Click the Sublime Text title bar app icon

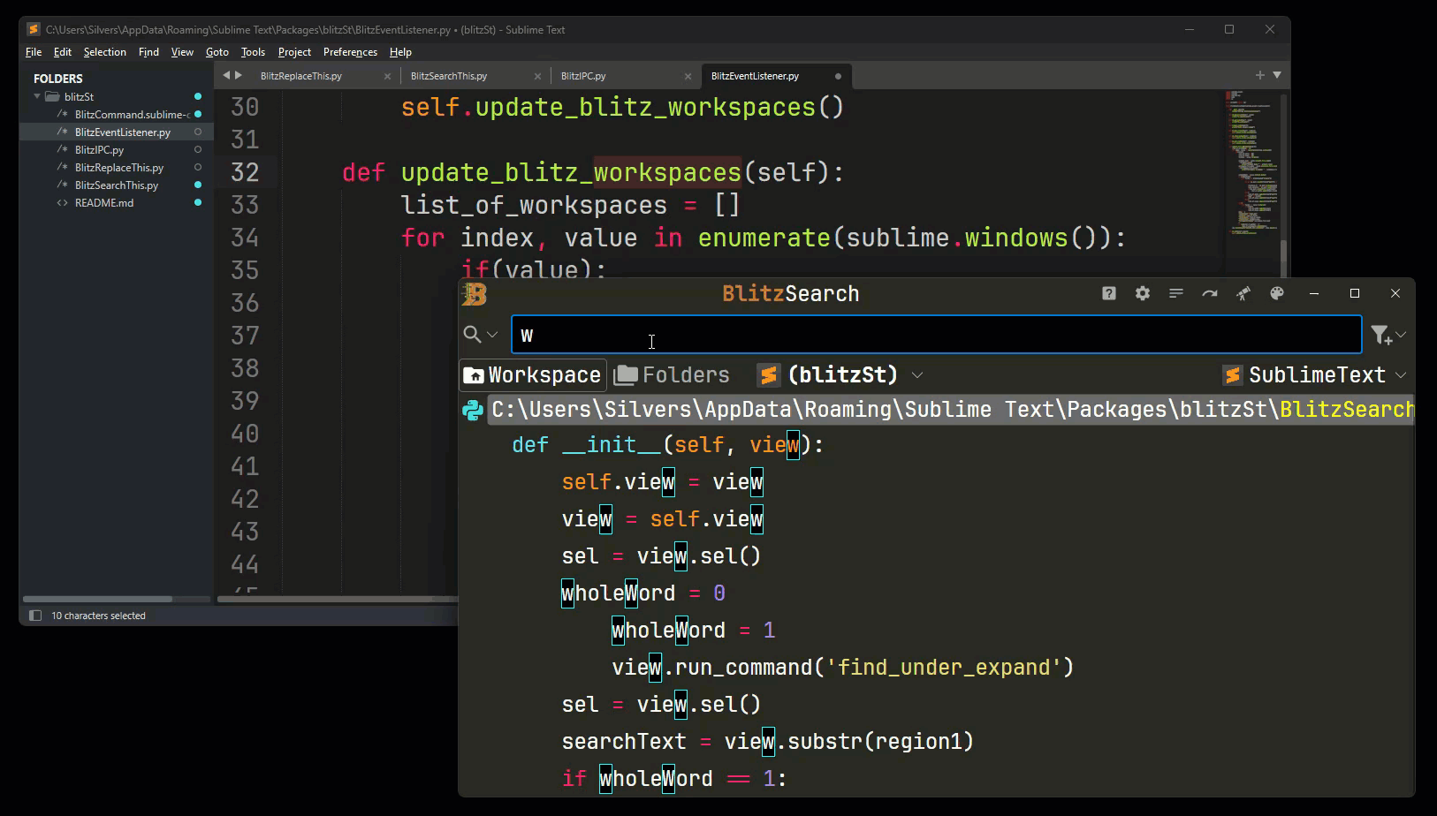pyautogui.click(x=34, y=29)
